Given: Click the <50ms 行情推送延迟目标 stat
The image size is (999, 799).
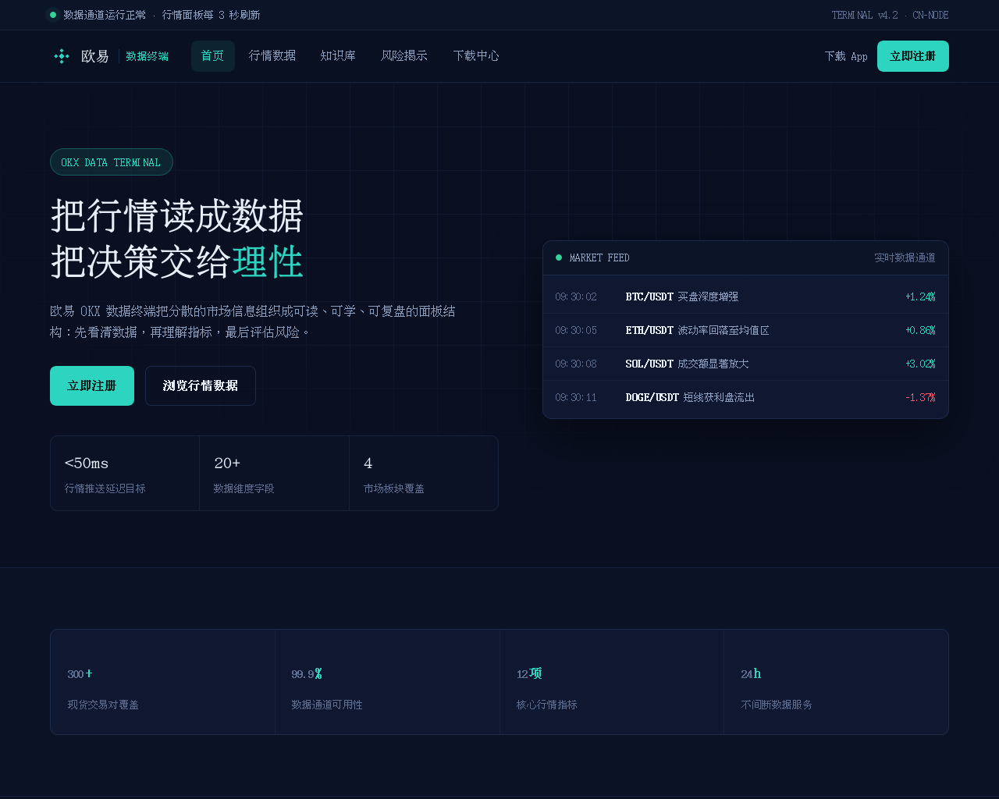Looking at the screenshot, I should click(125, 474).
